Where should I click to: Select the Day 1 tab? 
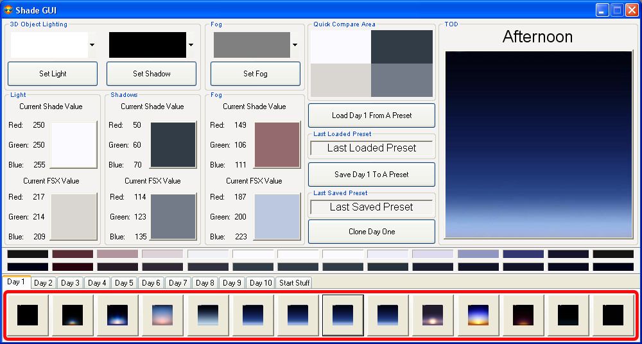tap(16, 282)
